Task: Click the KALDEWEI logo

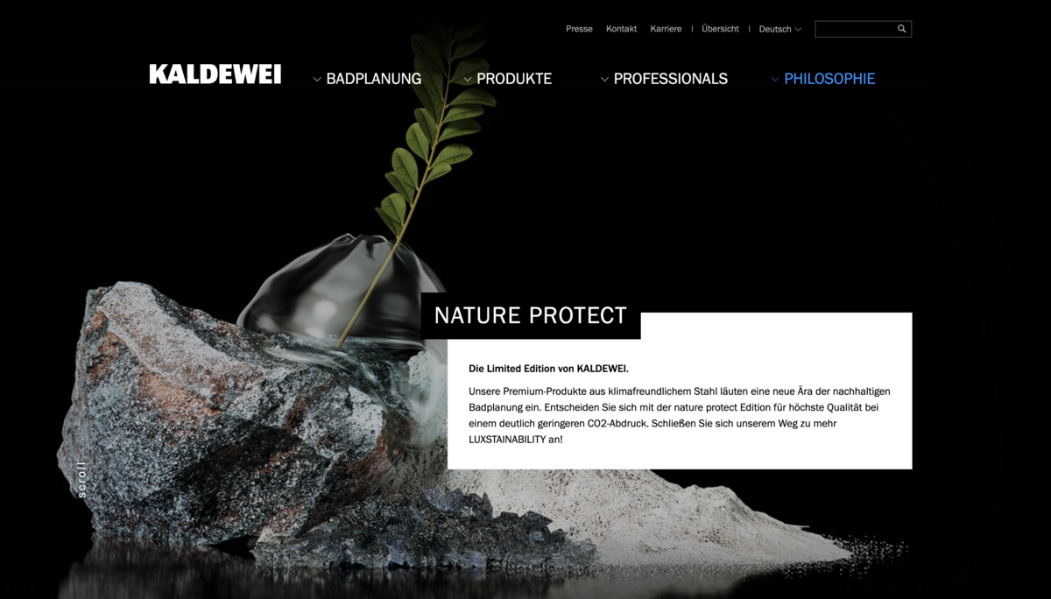Action: coord(215,74)
